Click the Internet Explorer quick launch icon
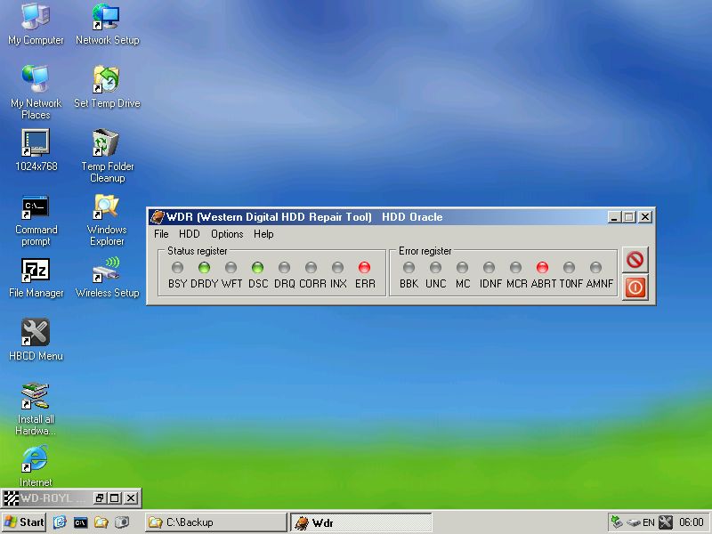Image resolution: width=712 pixels, height=534 pixels. [x=60, y=522]
